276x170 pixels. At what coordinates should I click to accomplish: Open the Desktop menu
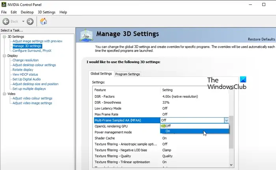click(27, 12)
